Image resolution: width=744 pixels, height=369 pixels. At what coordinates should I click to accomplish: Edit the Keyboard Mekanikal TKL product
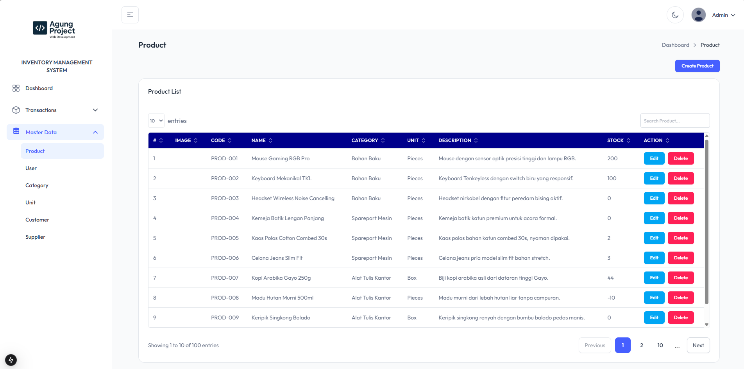(x=654, y=178)
